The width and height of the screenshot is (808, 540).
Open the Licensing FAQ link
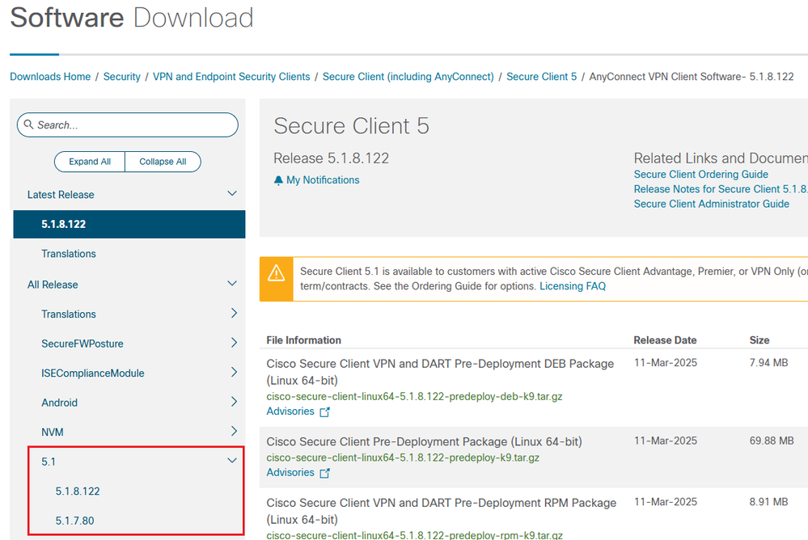tap(573, 286)
